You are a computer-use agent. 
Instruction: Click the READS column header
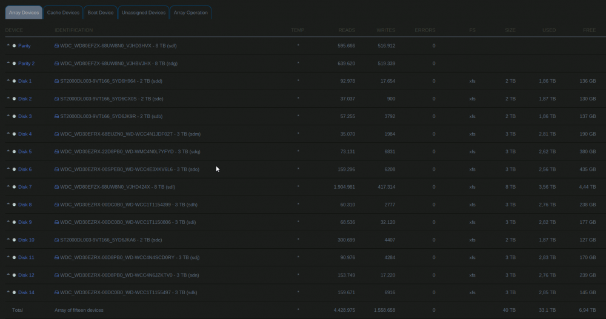(x=347, y=30)
